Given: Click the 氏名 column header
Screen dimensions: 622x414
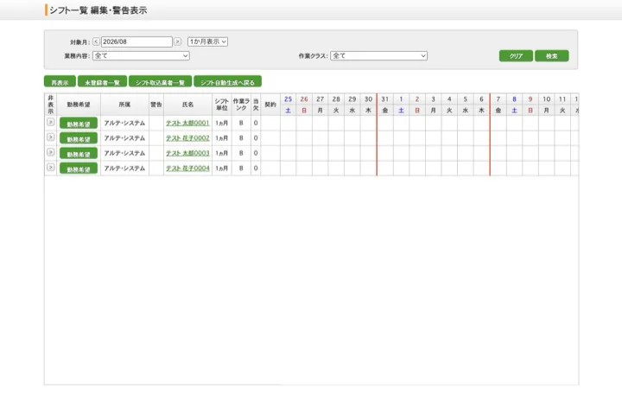Looking at the screenshot, I should click(x=187, y=105).
